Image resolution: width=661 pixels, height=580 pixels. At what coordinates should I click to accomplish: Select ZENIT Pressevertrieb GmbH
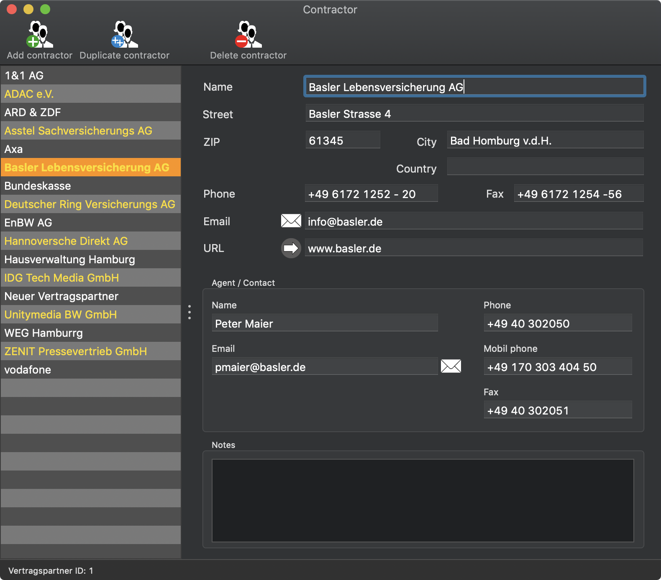tap(91, 351)
